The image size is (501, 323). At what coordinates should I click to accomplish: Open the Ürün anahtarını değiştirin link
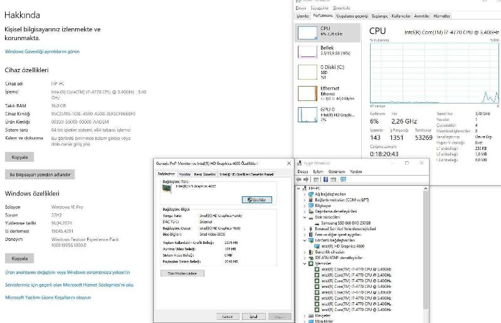68,272
